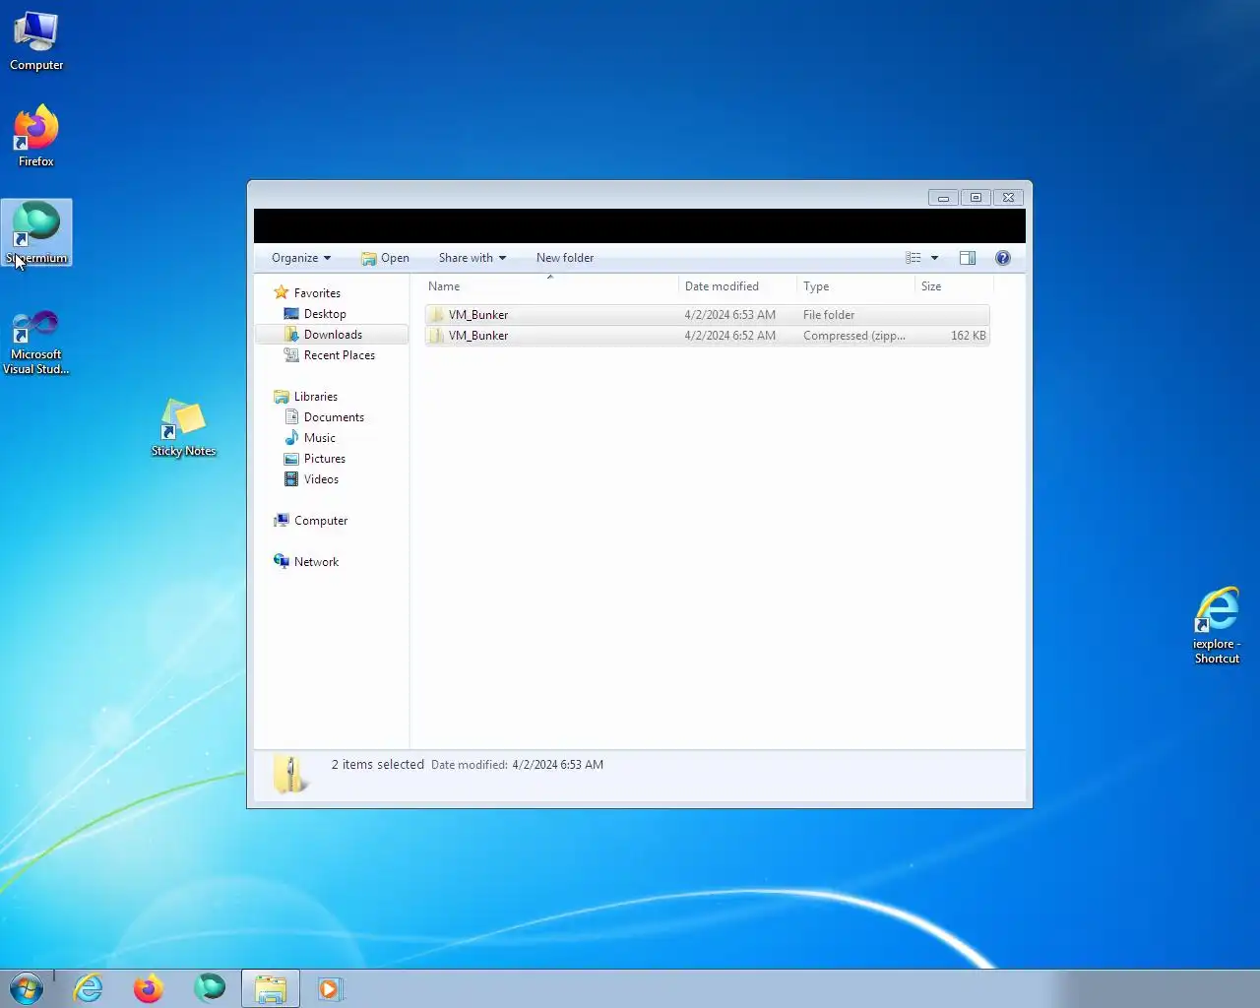Screen dimensions: 1260x1008
Task: Sort files by the Size column
Action: pyautogui.click(x=954, y=286)
